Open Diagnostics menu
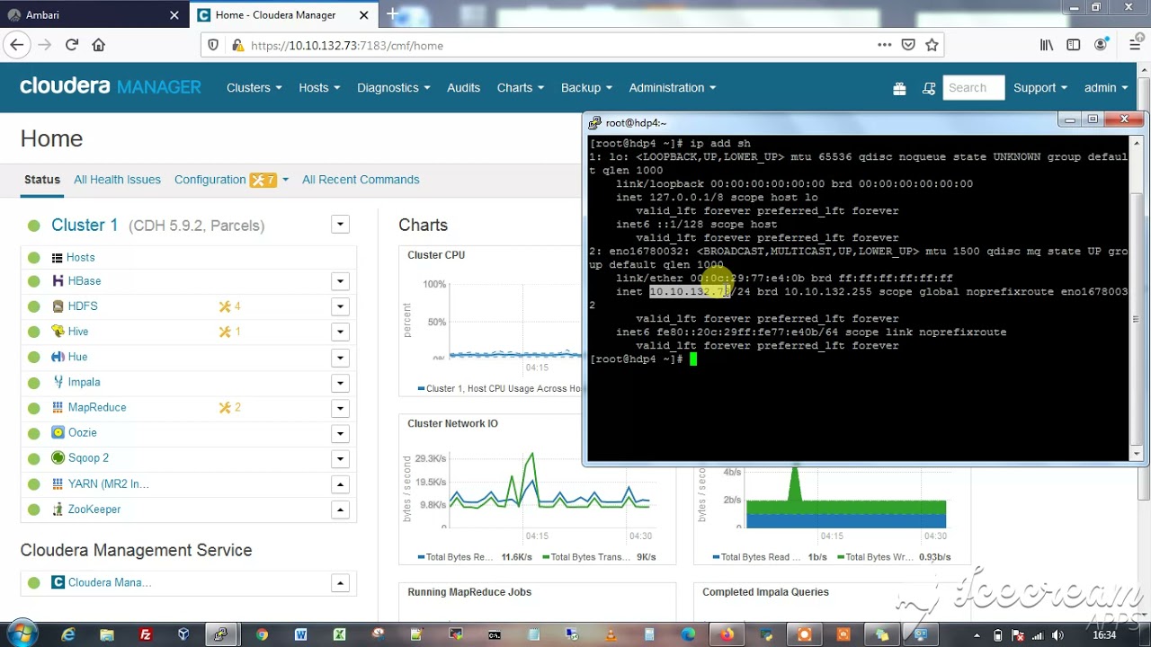Screen dimensions: 1151x647 pyautogui.click(x=394, y=87)
